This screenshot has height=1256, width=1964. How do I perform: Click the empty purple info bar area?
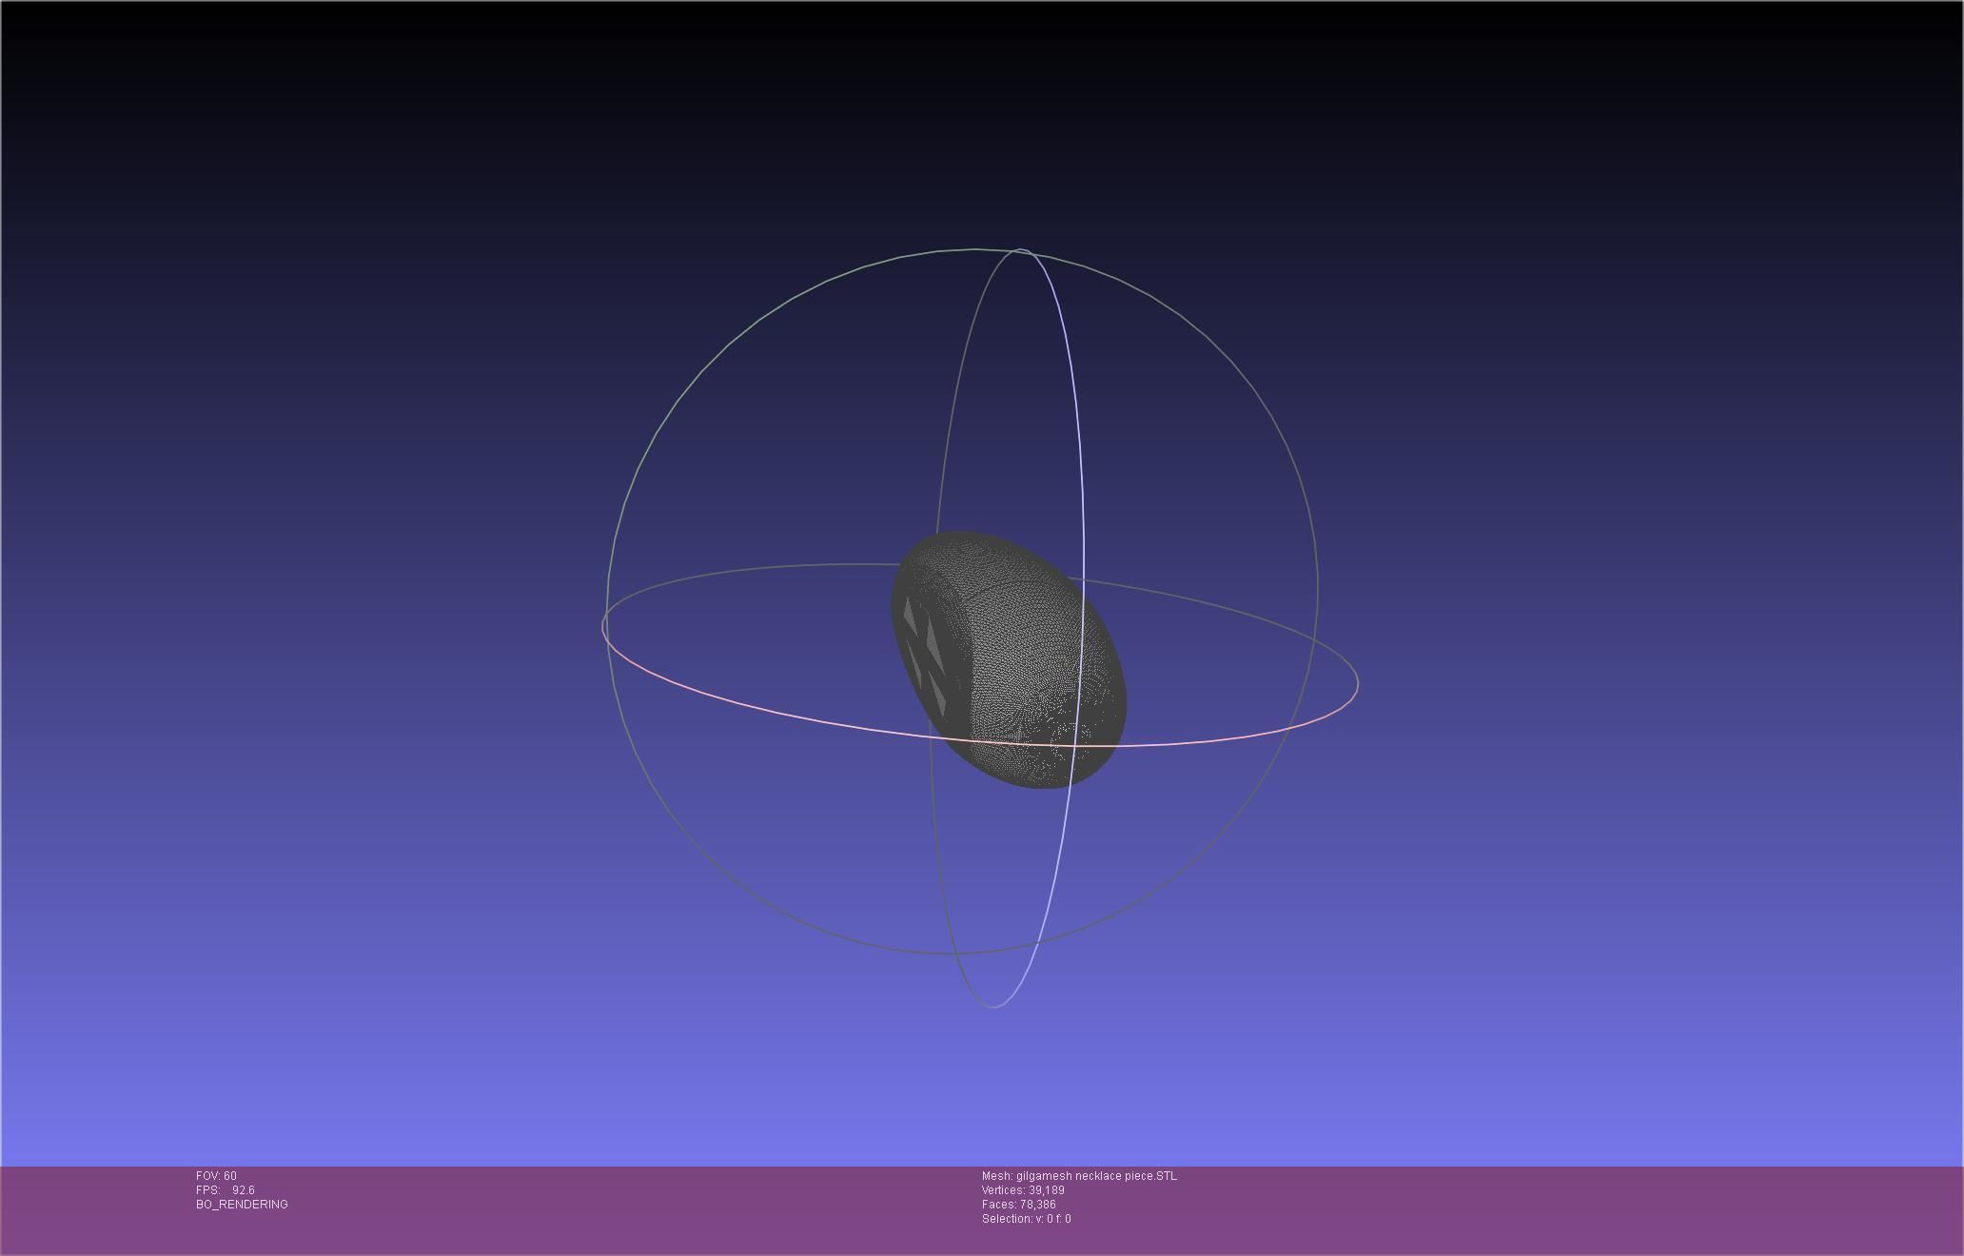(x=1522, y=1208)
